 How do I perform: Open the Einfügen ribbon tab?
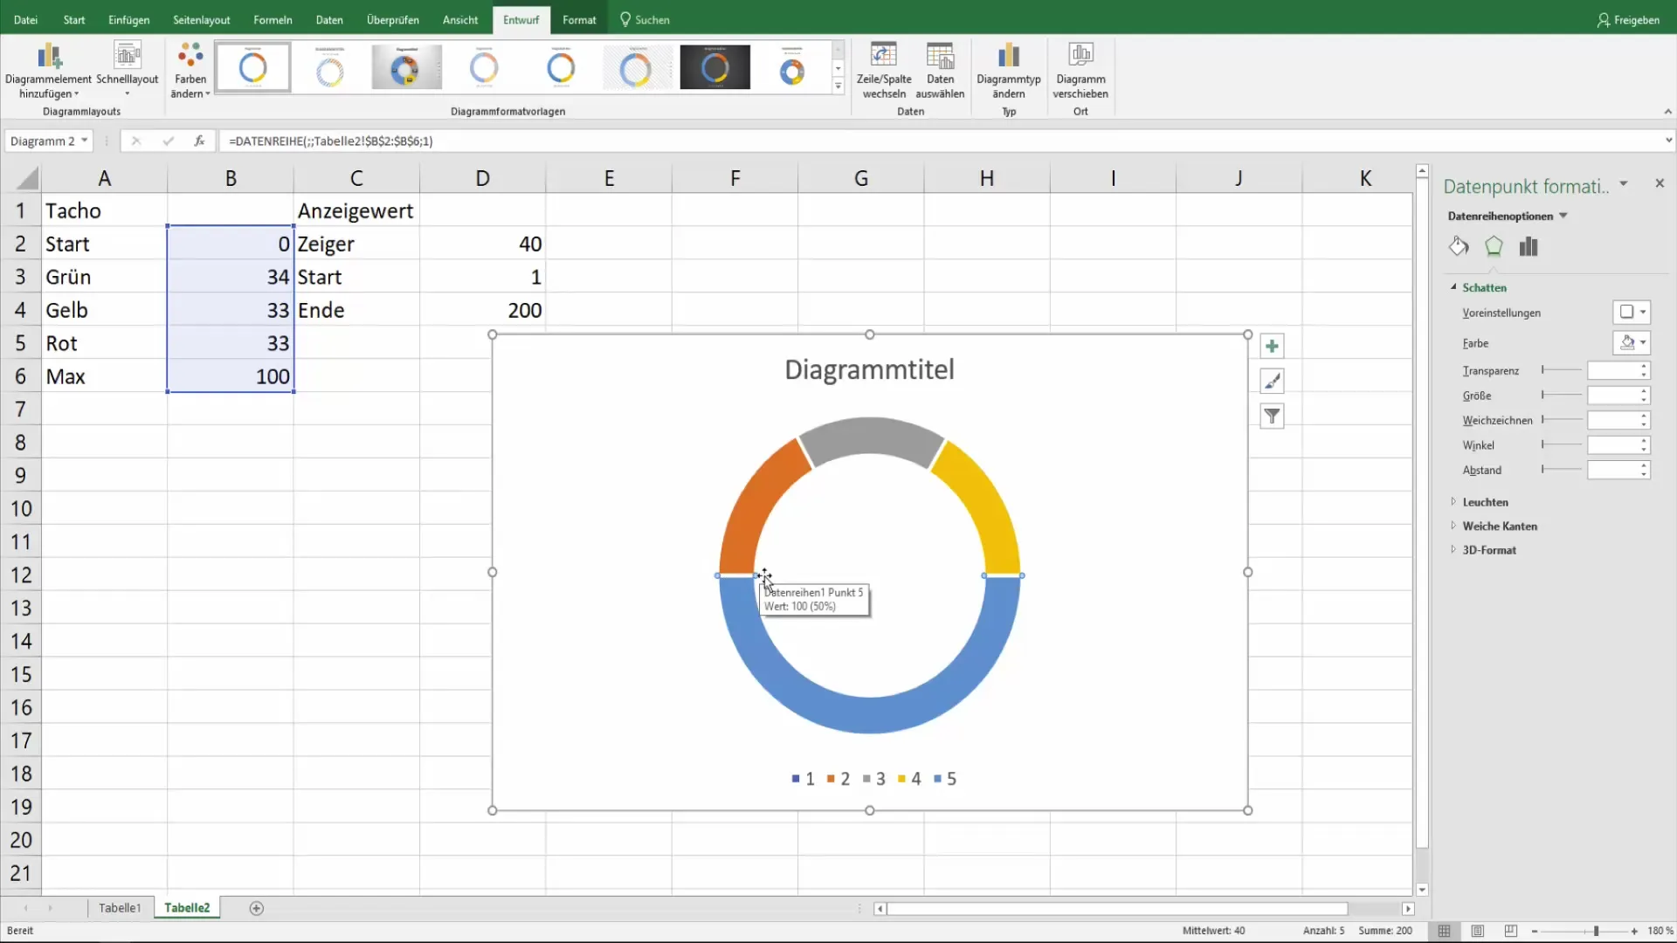[129, 19]
